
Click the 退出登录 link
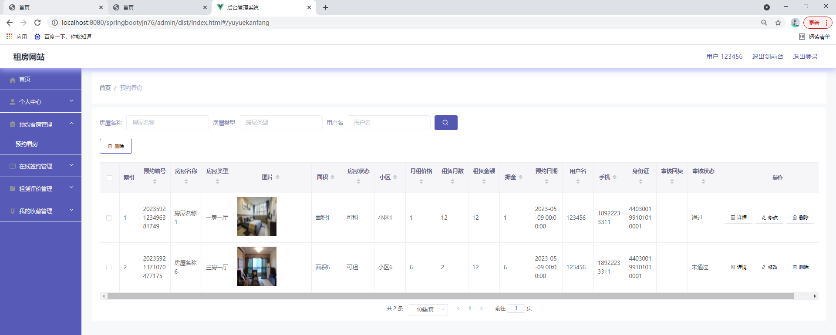click(x=805, y=57)
